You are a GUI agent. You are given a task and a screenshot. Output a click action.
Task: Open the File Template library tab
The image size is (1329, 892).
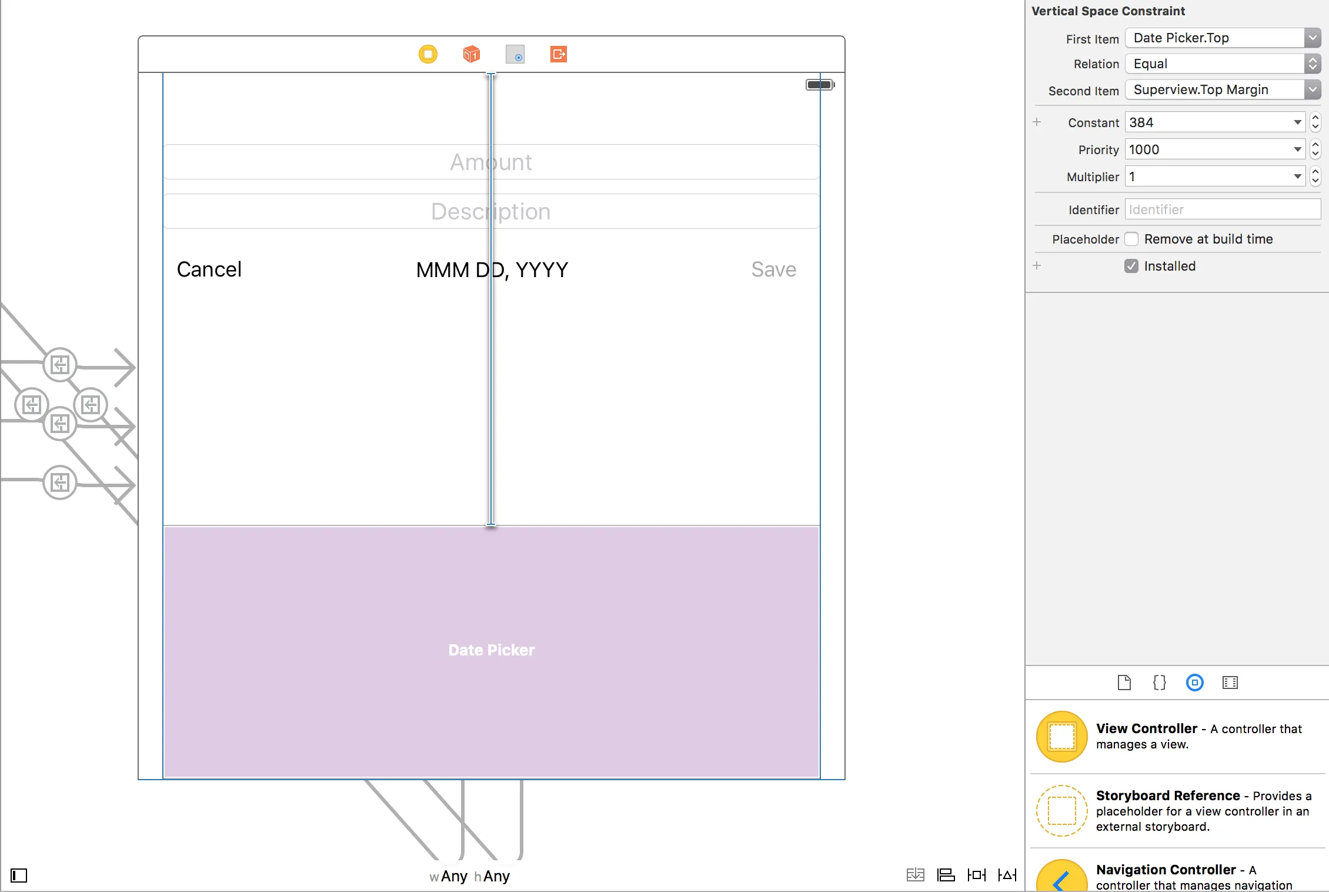[1124, 683]
